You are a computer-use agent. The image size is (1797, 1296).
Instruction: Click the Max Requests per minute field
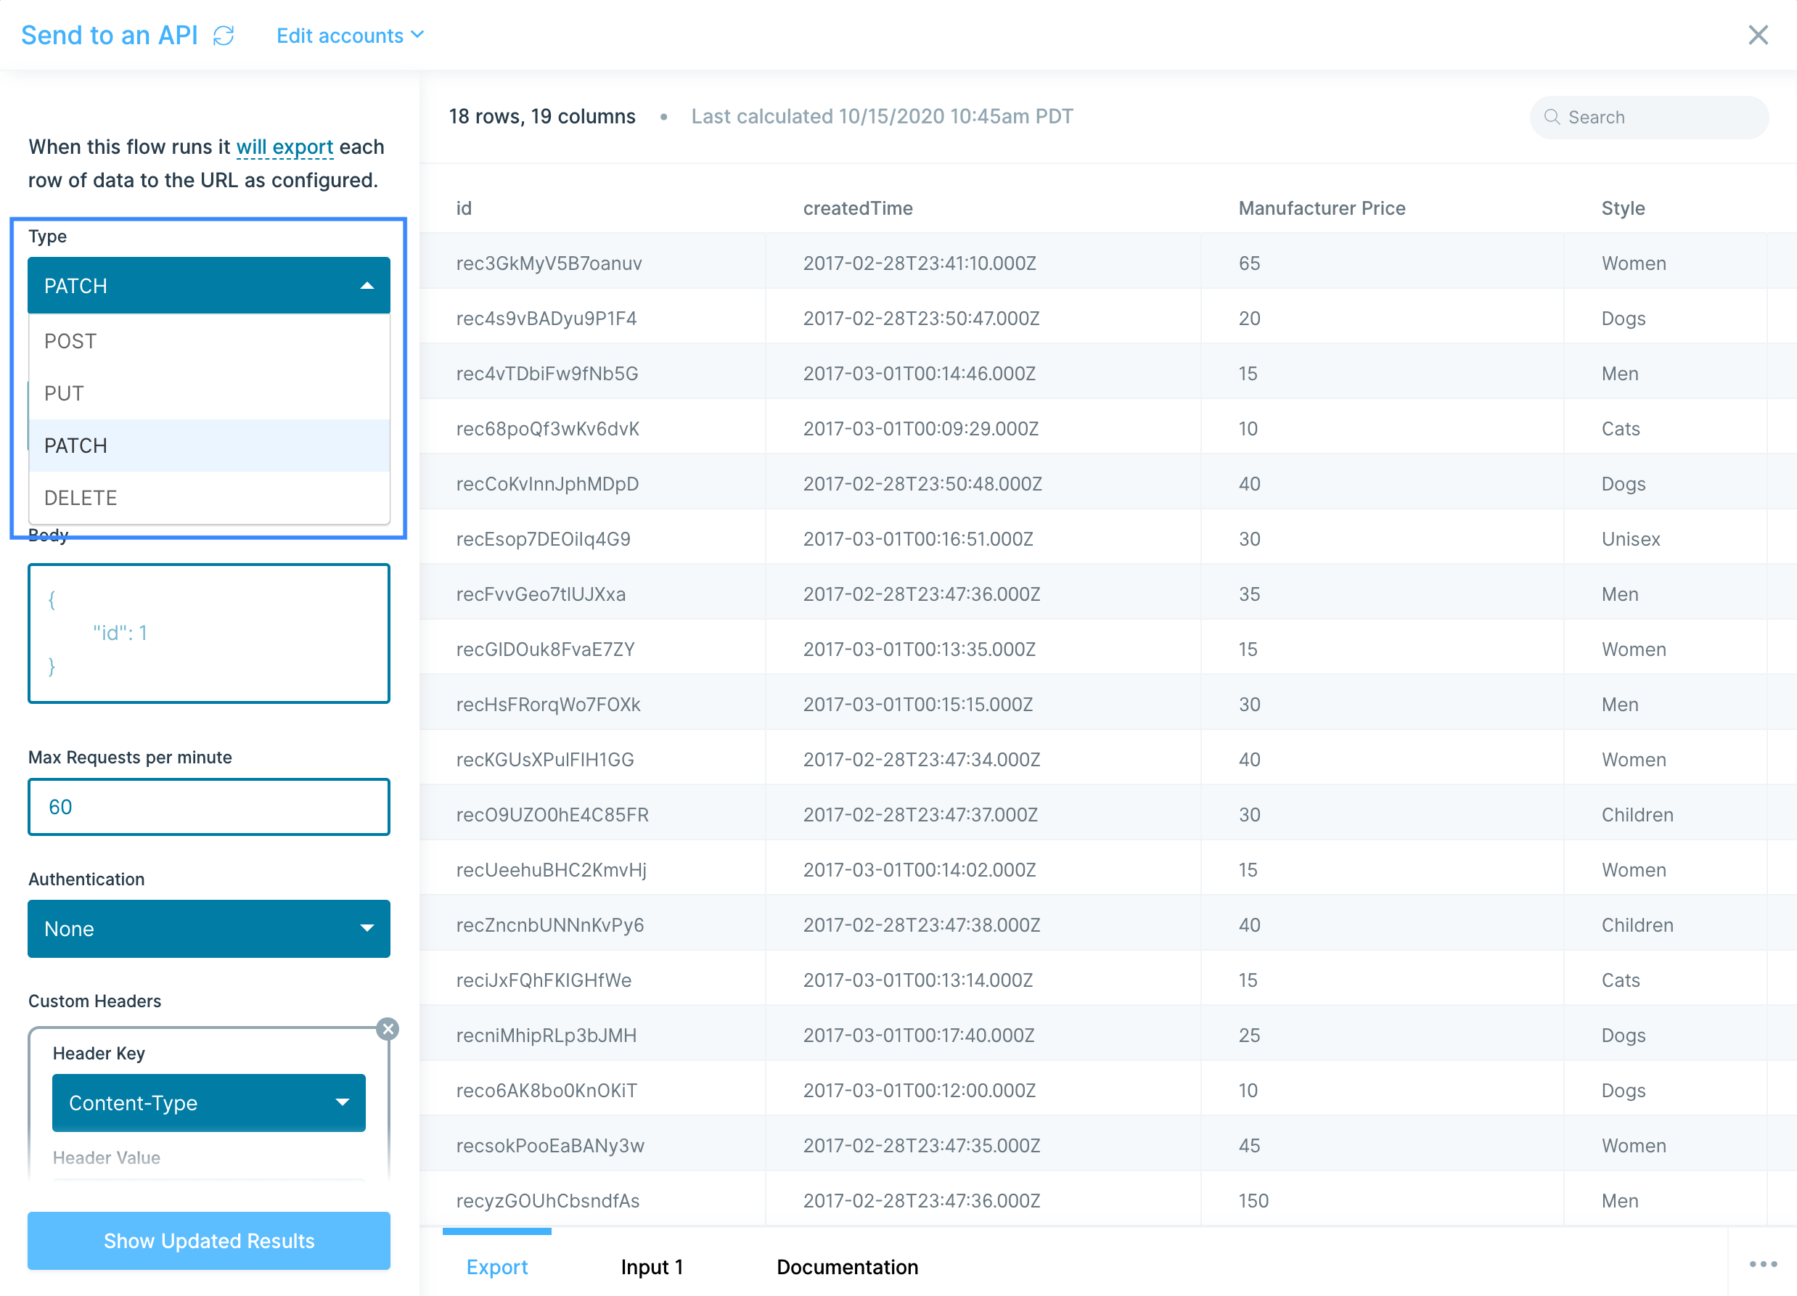[209, 806]
